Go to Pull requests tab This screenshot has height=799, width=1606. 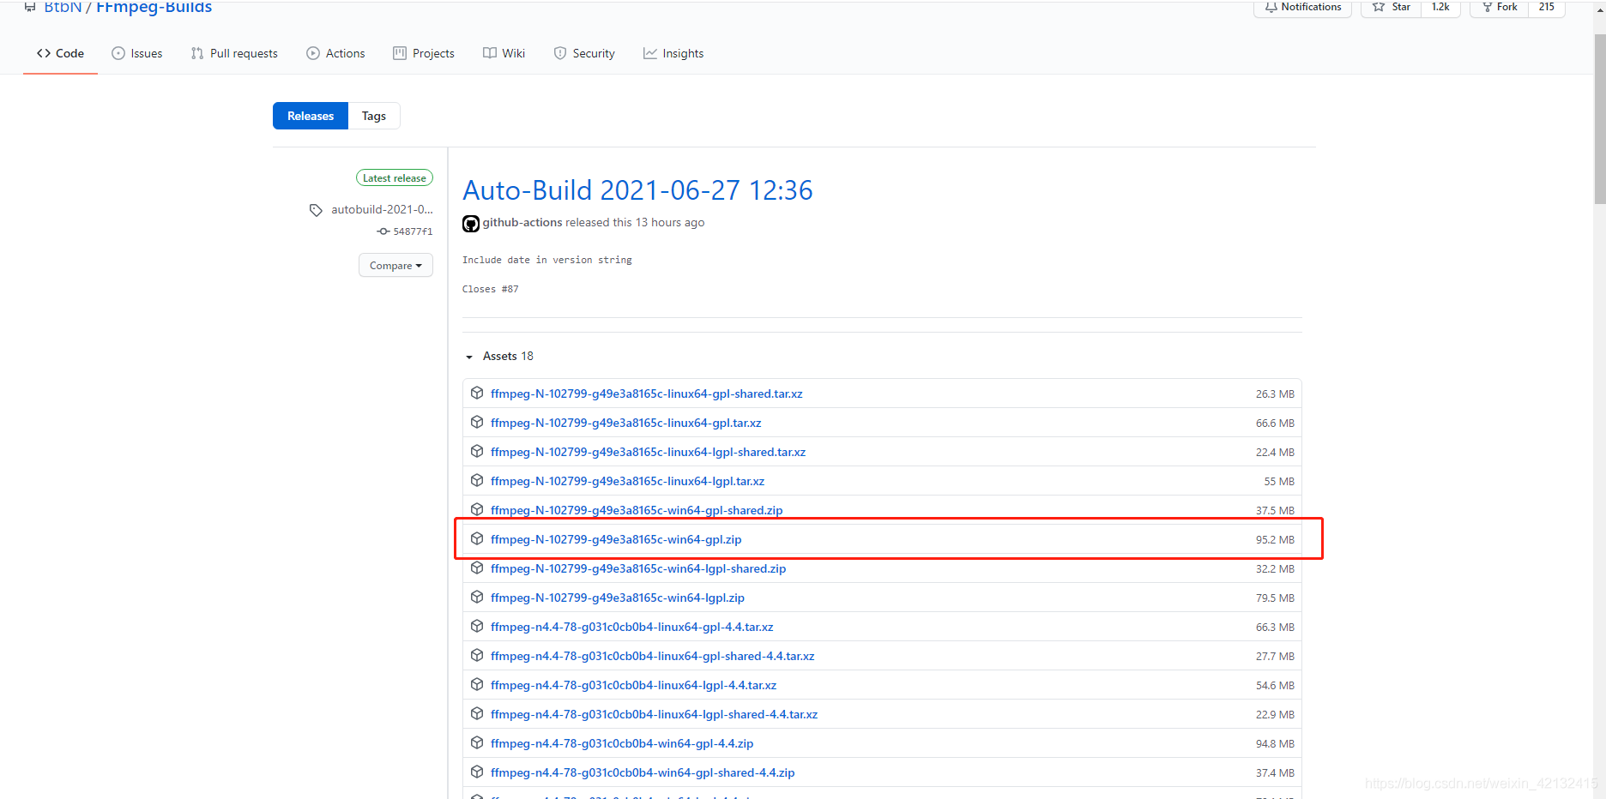234,53
